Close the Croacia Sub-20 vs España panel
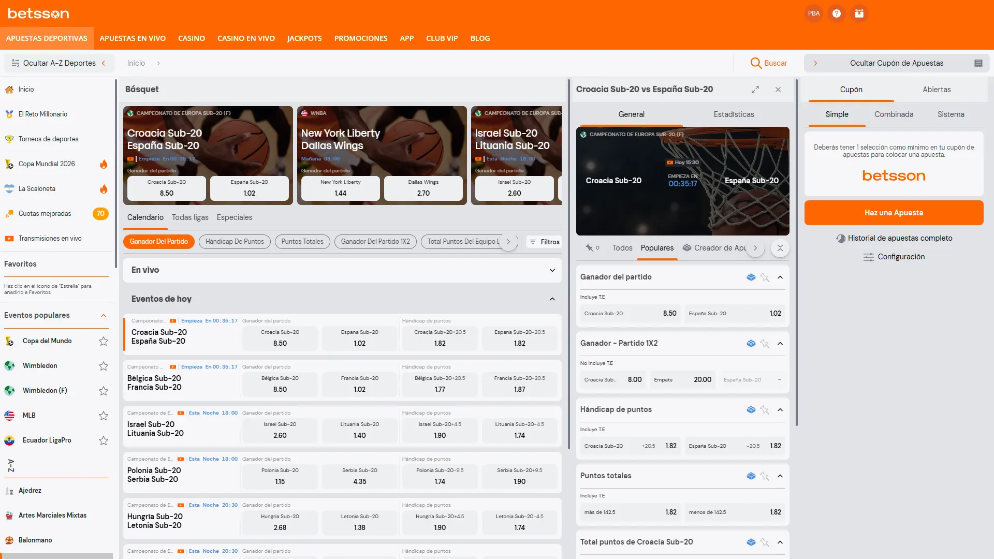Image resolution: width=994 pixels, height=559 pixels. click(778, 90)
